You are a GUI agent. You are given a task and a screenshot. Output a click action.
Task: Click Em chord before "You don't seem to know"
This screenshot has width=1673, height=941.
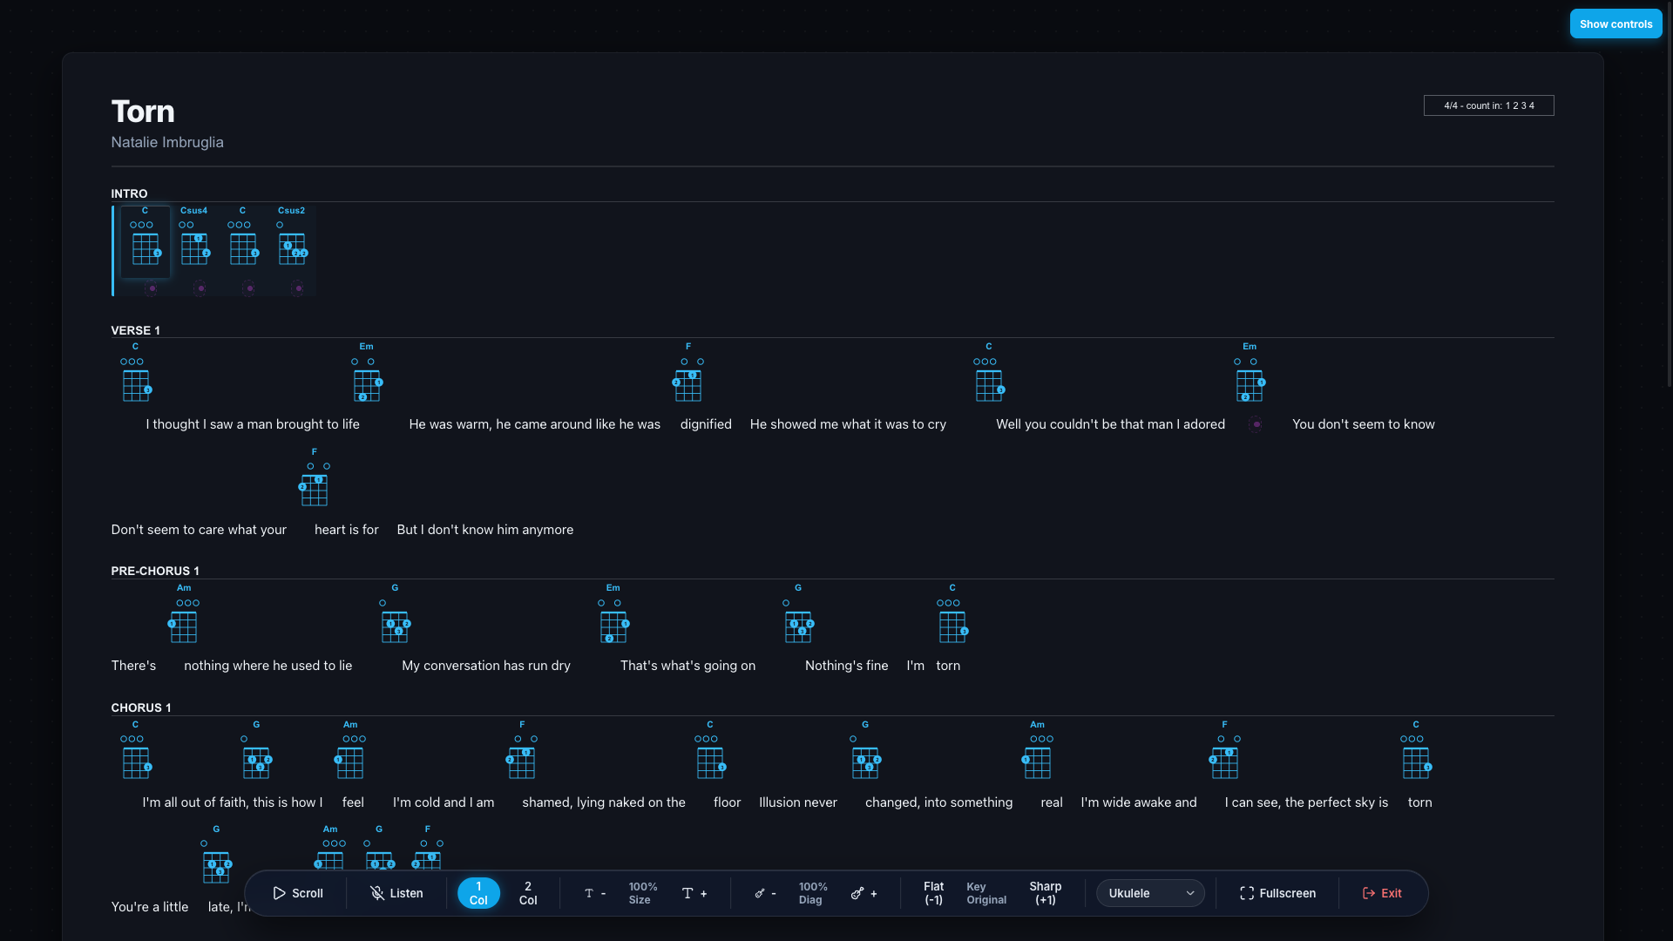1250,373
